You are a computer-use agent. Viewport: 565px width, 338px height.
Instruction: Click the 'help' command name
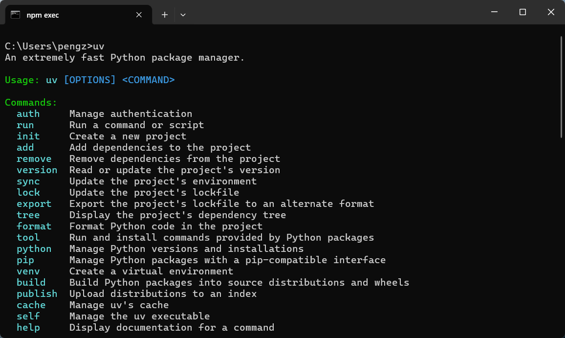(28, 328)
